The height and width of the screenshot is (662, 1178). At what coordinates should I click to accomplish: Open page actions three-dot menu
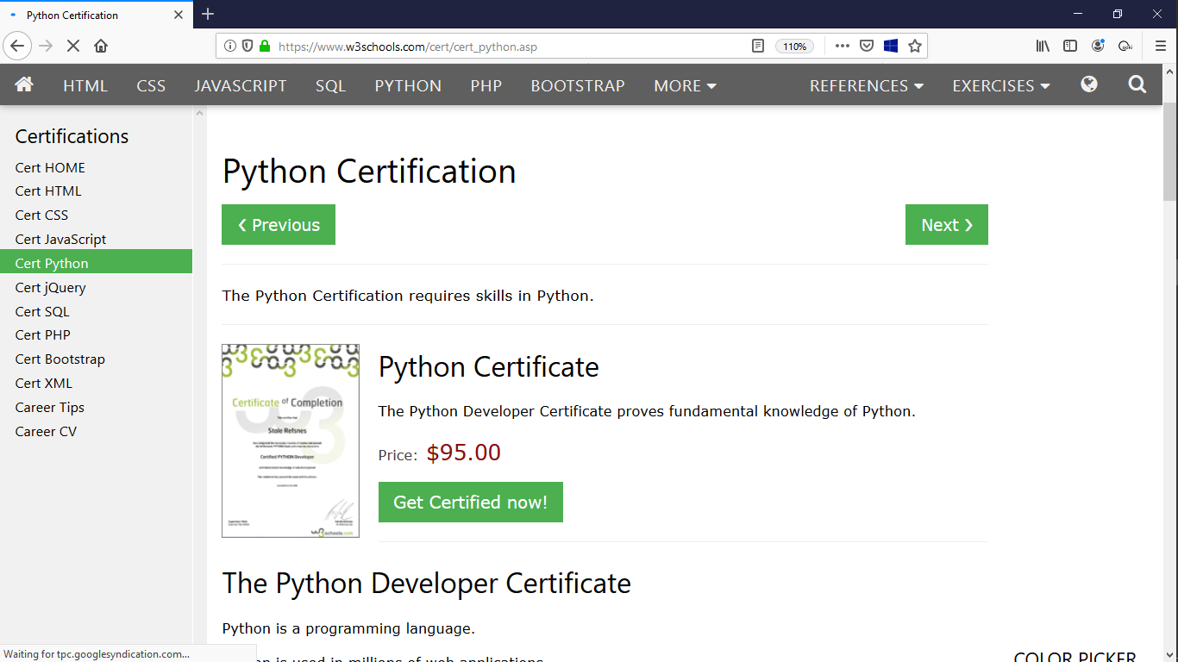point(843,46)
